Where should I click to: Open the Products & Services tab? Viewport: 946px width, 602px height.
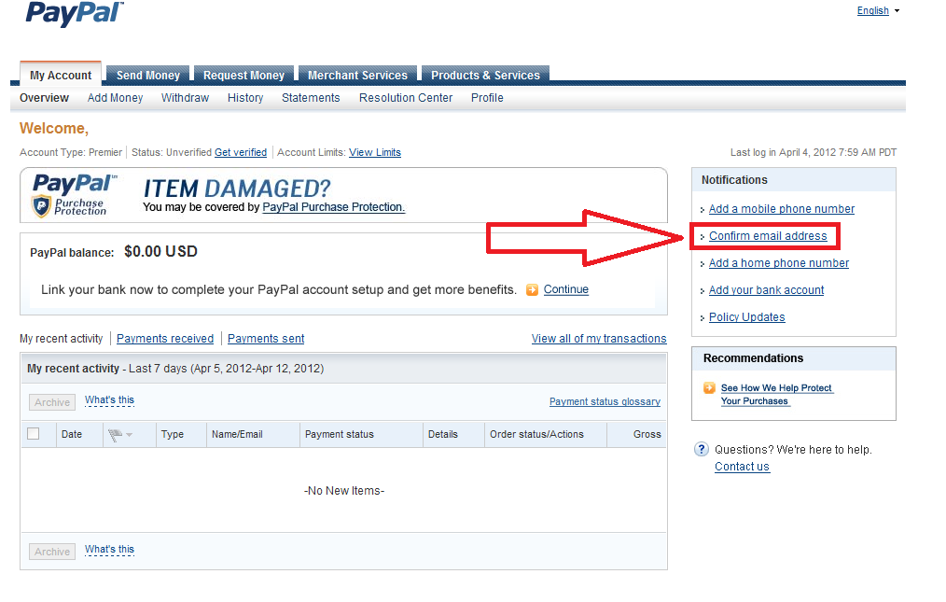[x=485, y=75]
